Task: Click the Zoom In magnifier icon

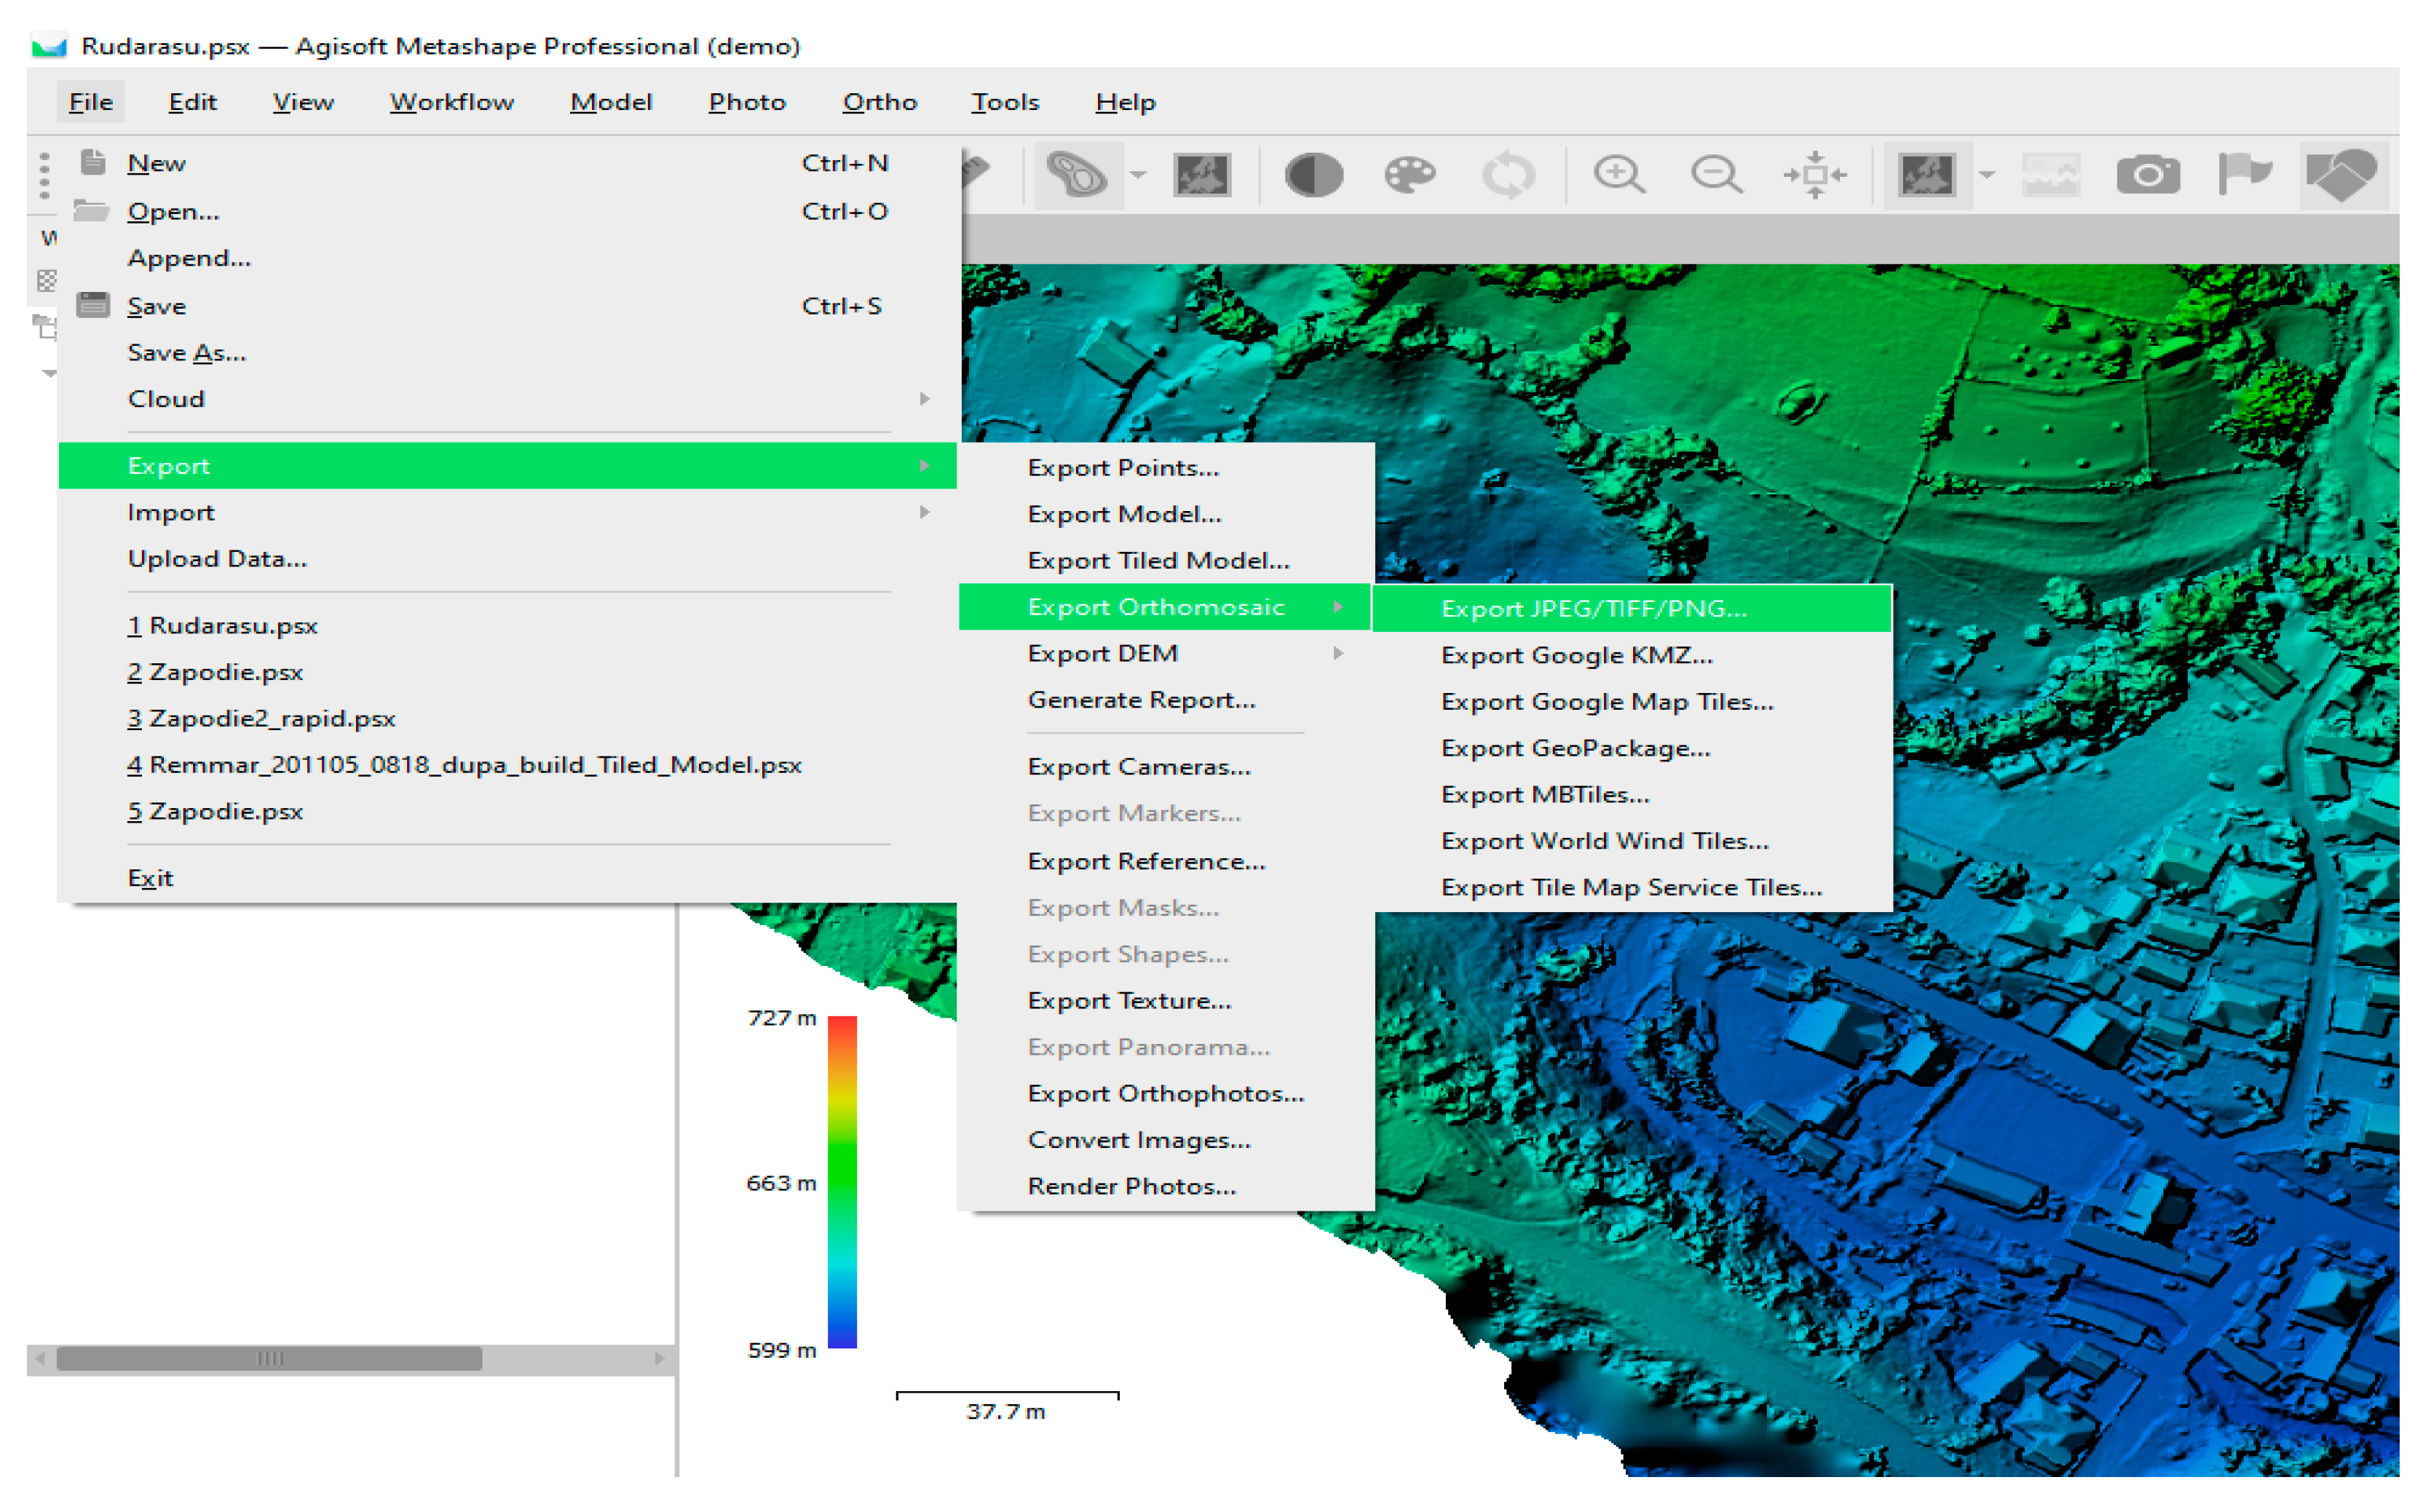Action: (1617, 175)
